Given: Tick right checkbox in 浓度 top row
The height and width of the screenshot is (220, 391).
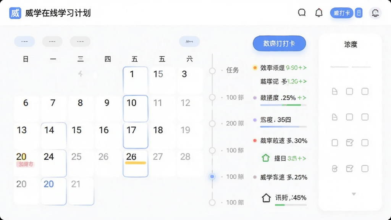Looking at the screenshot, I should pos(365,91).
